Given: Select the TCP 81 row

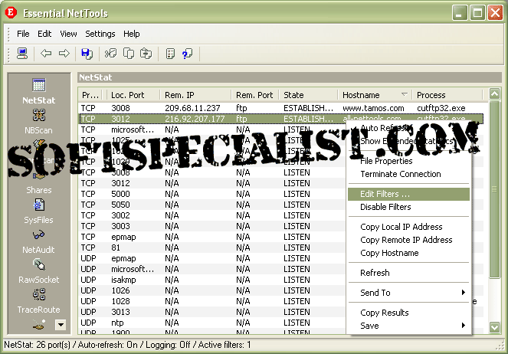Looking at the screenshot, I should pyautogui.click(x=212, y=247).
